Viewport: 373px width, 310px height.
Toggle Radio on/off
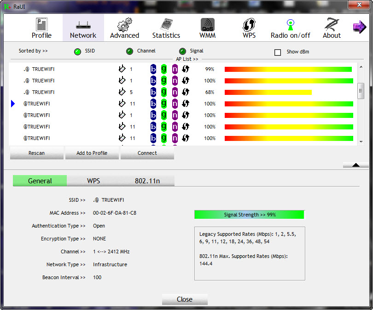(290, 28)
